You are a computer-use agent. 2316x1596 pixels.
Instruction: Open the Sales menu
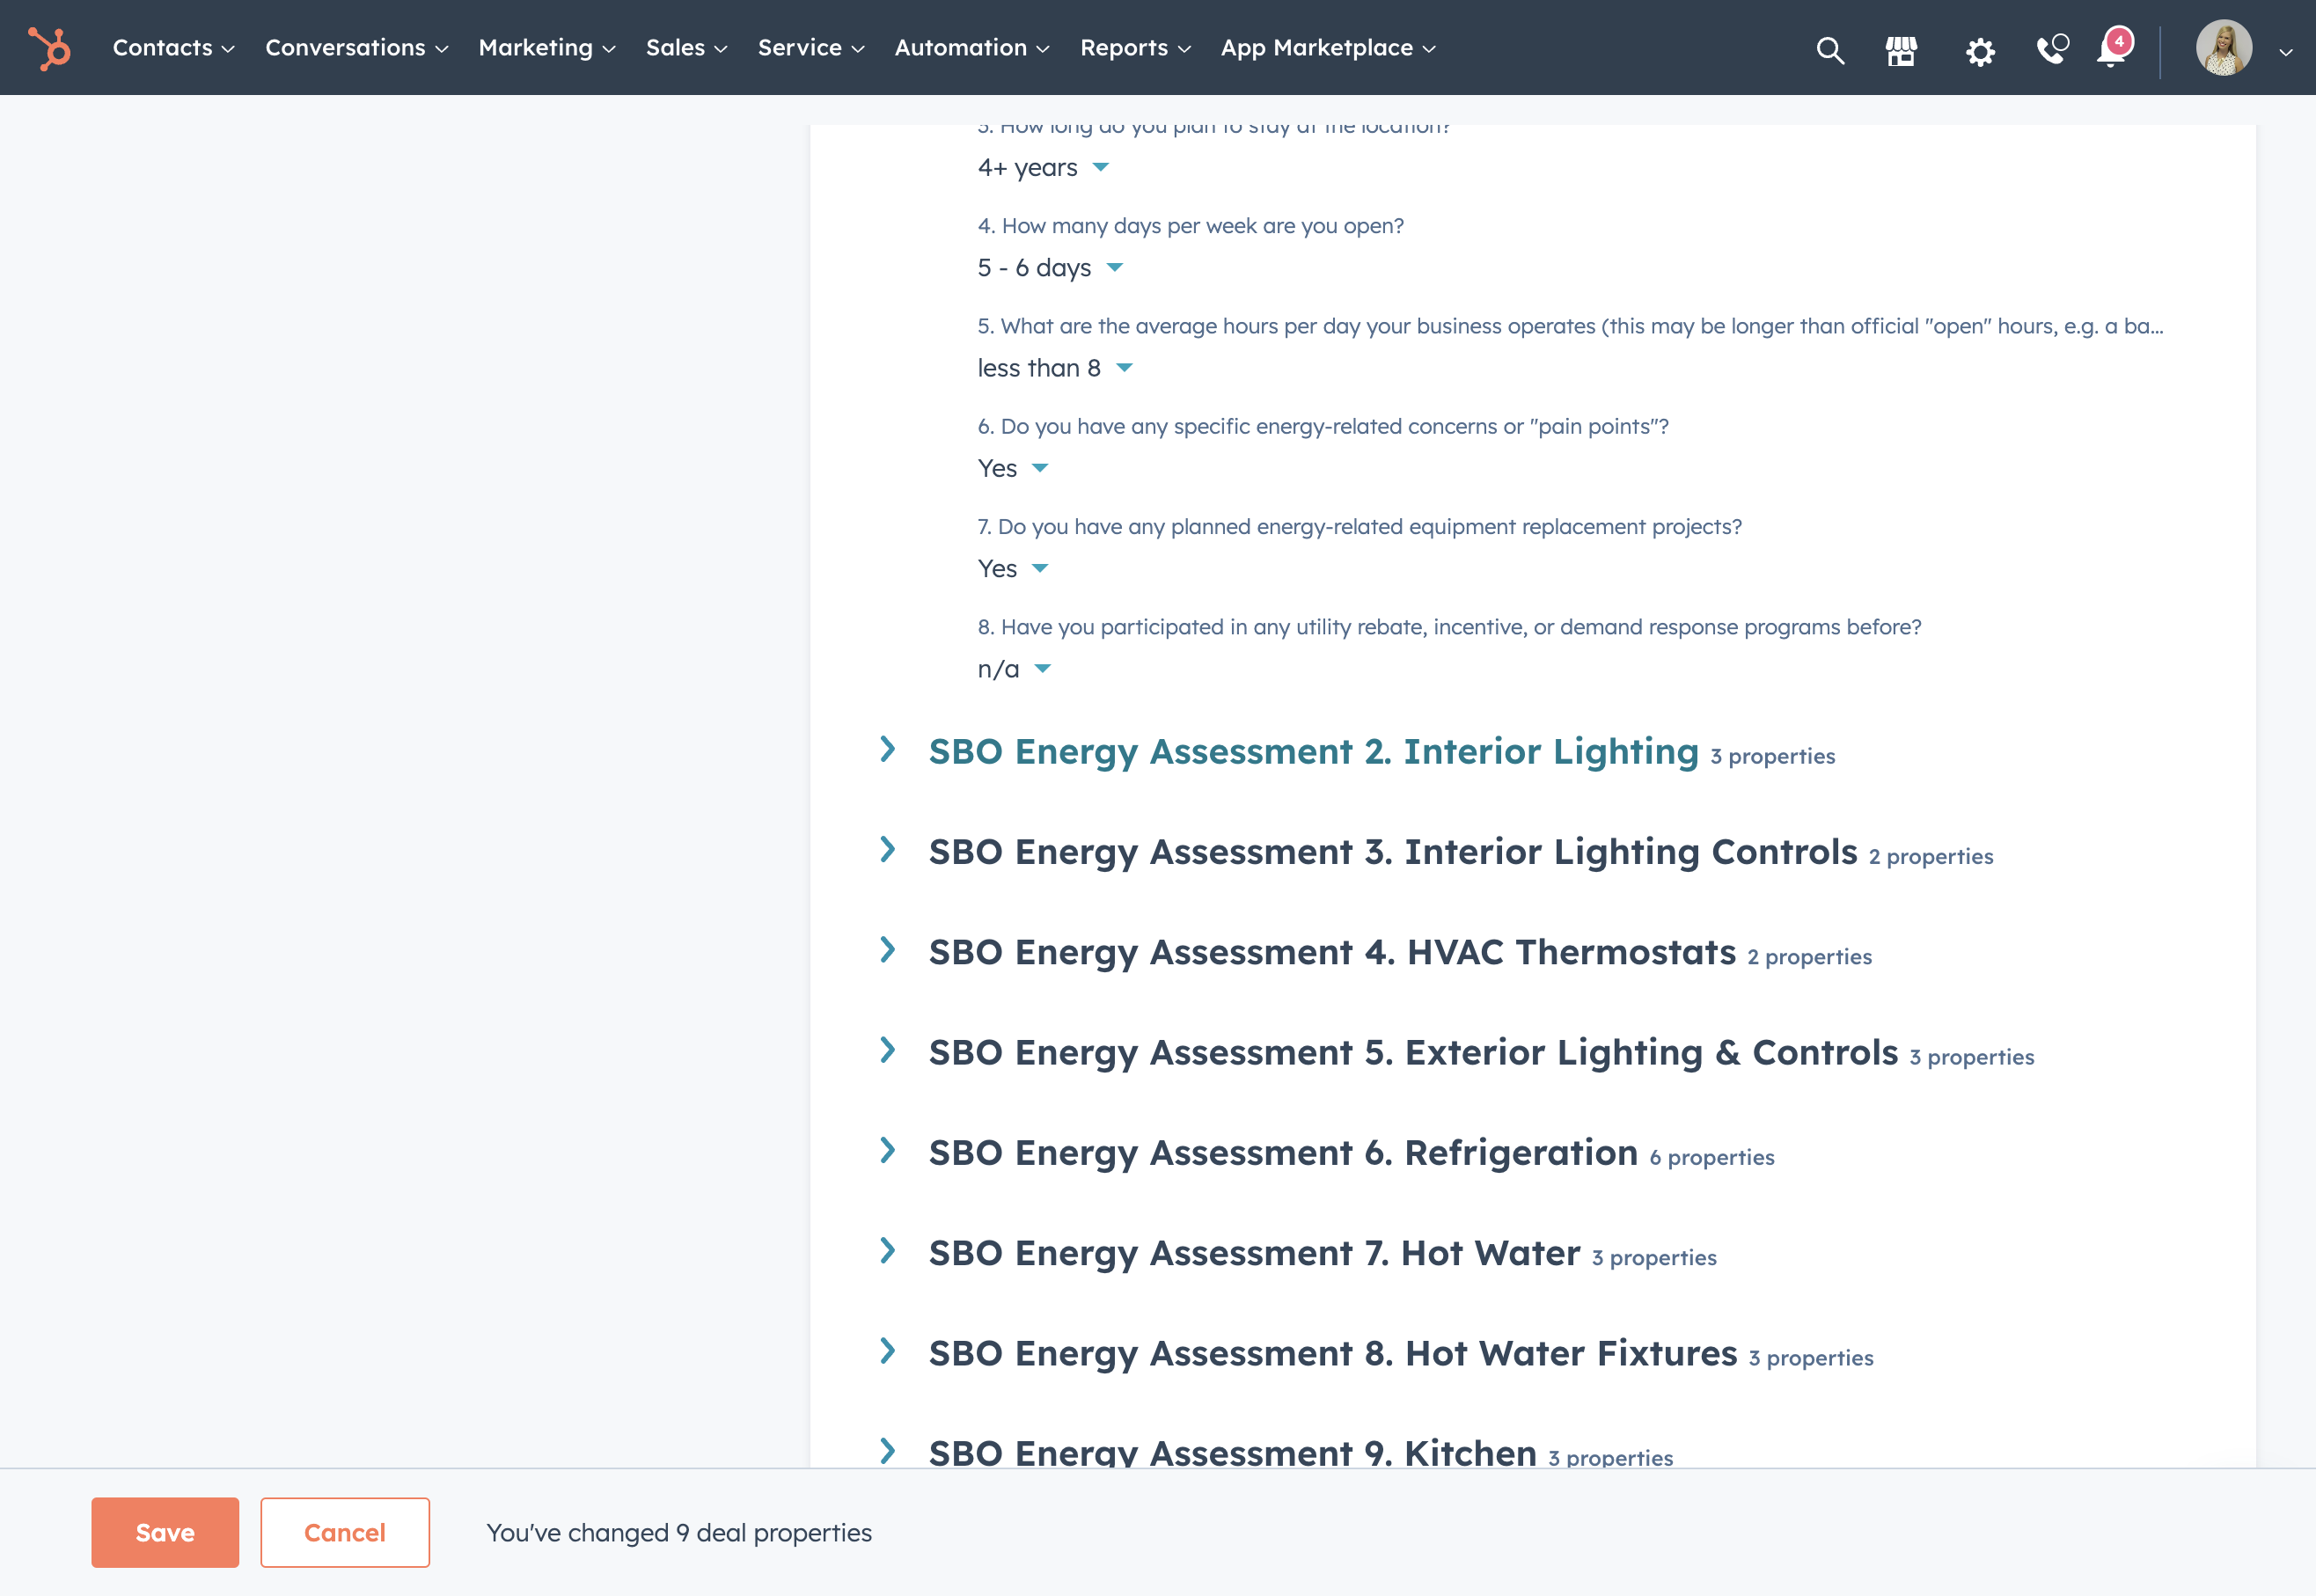click(686, 48)
